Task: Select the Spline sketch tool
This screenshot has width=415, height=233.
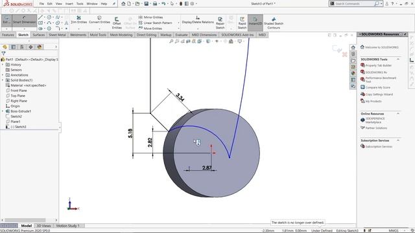Action: [58, 17]
